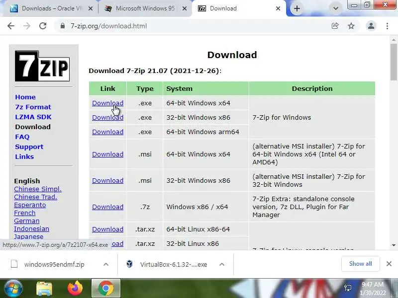Screen dimensions: 398x298
Task: Click Show all downloads button
Action: tap(360, 264)
